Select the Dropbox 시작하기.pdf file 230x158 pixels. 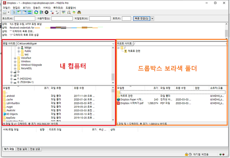point(171,103)
